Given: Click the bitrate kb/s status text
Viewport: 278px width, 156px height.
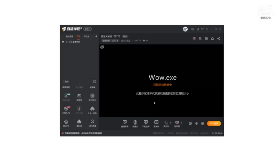Looking at the screenshot, I should tap(159, 133).
